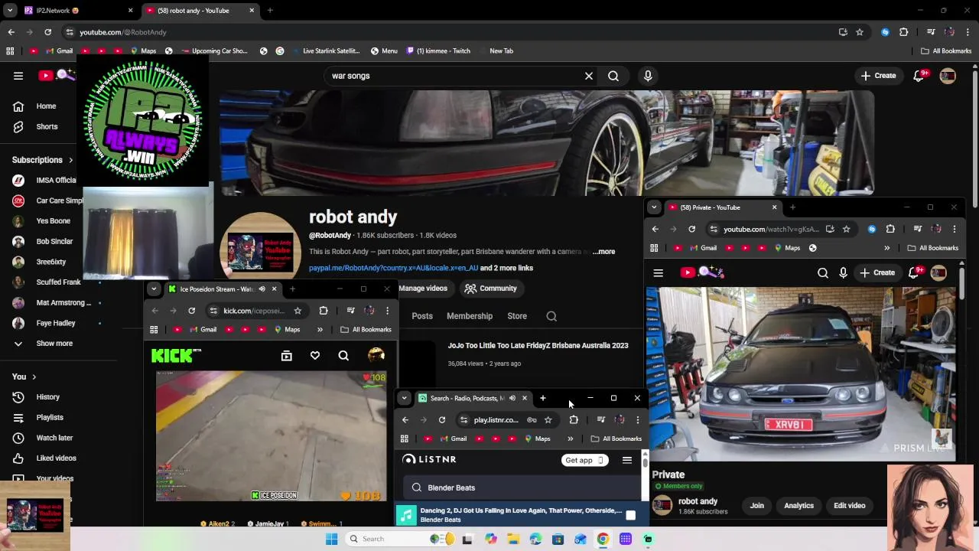
Task: Click Edit video button
Action: click(849, 506)
